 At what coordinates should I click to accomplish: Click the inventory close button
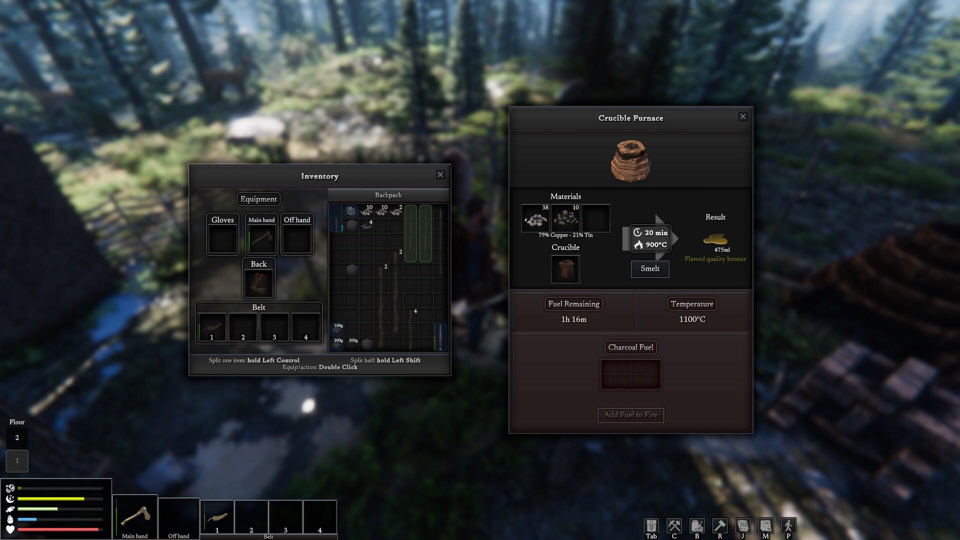pos(440,174)
